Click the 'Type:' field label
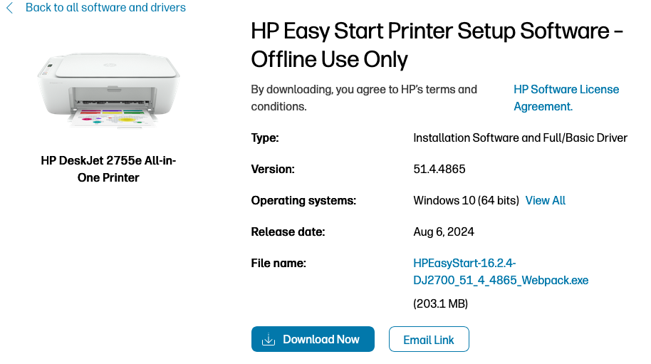The height and width of the screenshot is (364, 651). (265, 137)
